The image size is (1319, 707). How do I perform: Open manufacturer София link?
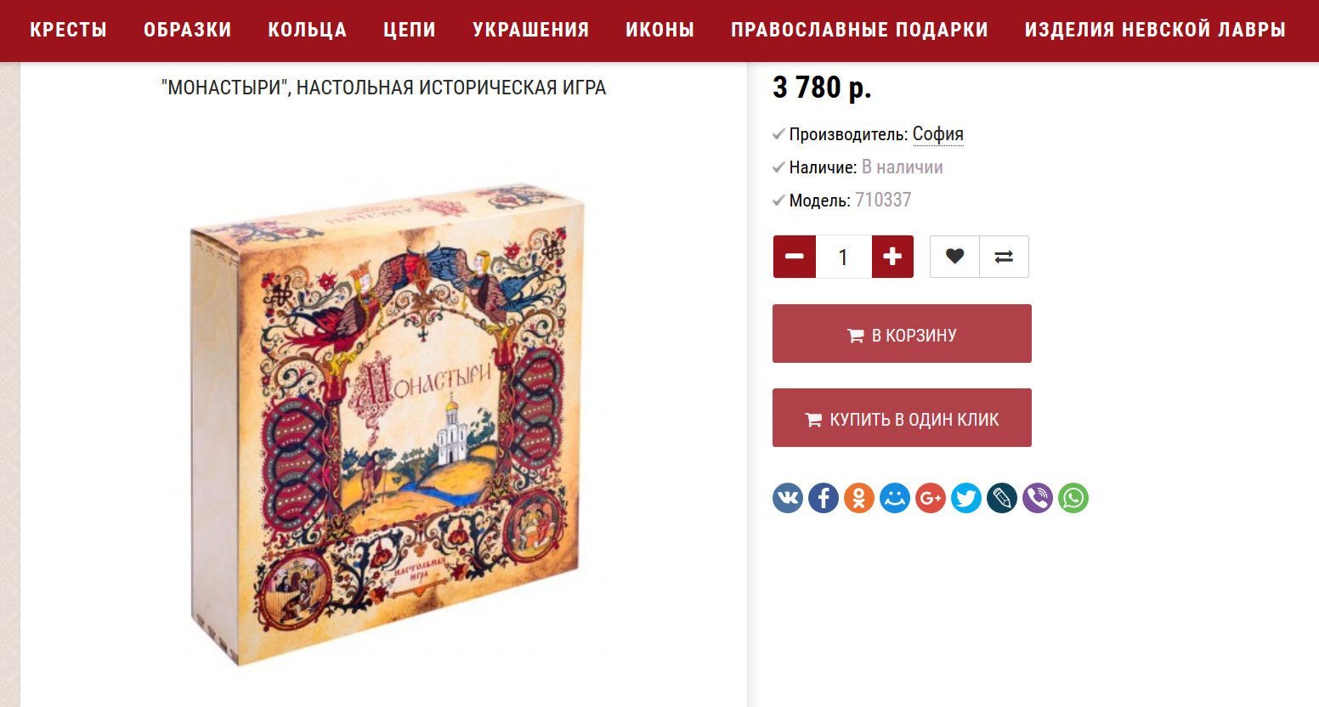[x=937, y=134]
